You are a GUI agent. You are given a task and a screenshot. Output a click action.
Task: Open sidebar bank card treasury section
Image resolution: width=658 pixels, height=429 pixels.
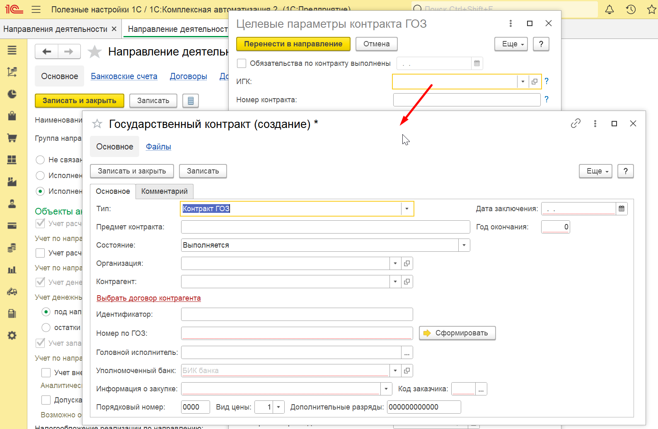click(12, 226)
